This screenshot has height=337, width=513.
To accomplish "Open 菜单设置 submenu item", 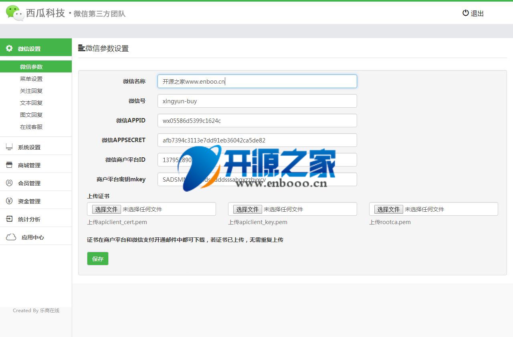I will pos(31,79).
